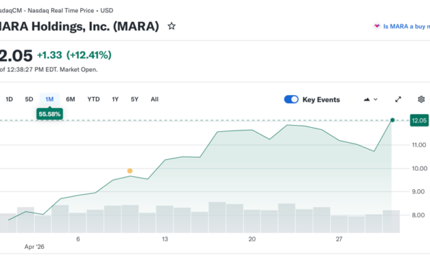Click the date label 20 on x-axis
Viewport: 430px width, 257px height.
[x=252, y=239]
